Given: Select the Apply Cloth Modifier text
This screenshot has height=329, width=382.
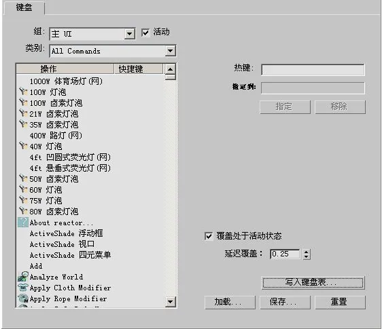Looking at the screenshot, I should click(x=70, y=288).
